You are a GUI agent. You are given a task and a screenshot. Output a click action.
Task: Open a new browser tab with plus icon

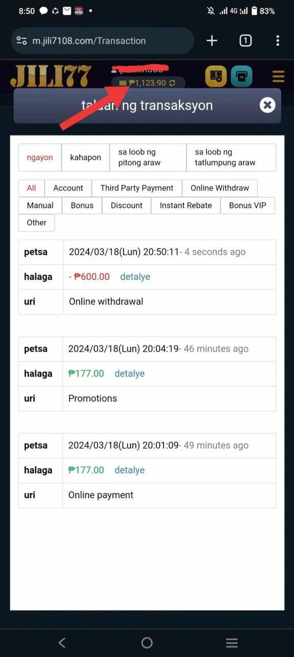pos(212,41)
